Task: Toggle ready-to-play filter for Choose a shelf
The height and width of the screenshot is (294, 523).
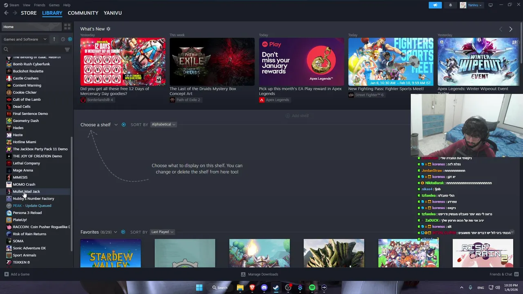Action: 123,125
